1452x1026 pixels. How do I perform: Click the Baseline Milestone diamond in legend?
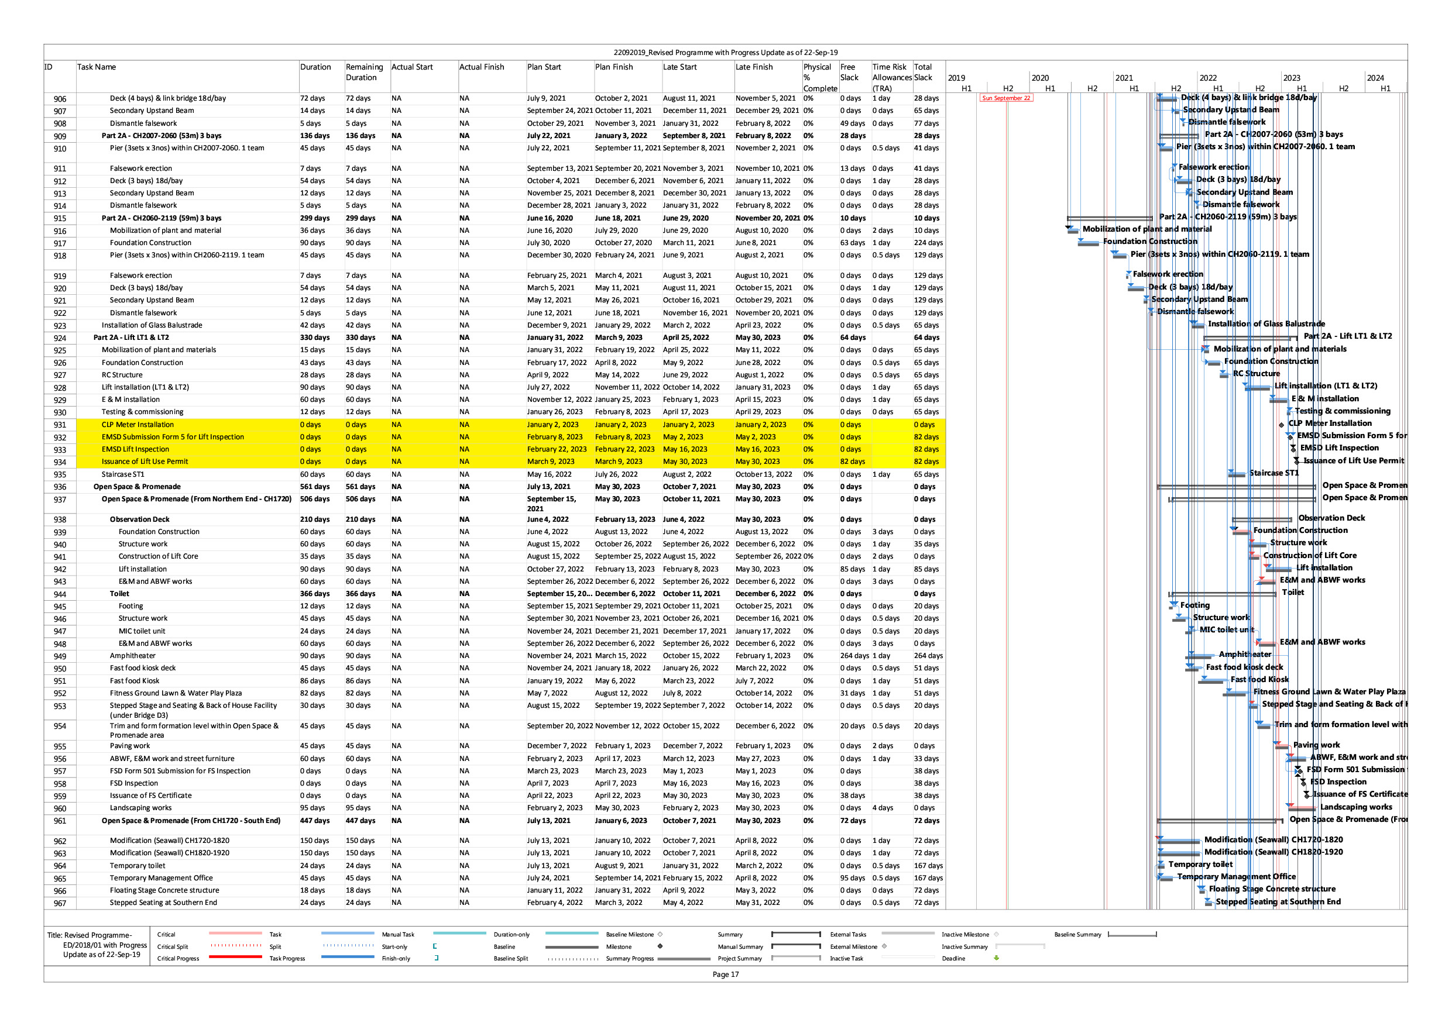tap(660, 934)
